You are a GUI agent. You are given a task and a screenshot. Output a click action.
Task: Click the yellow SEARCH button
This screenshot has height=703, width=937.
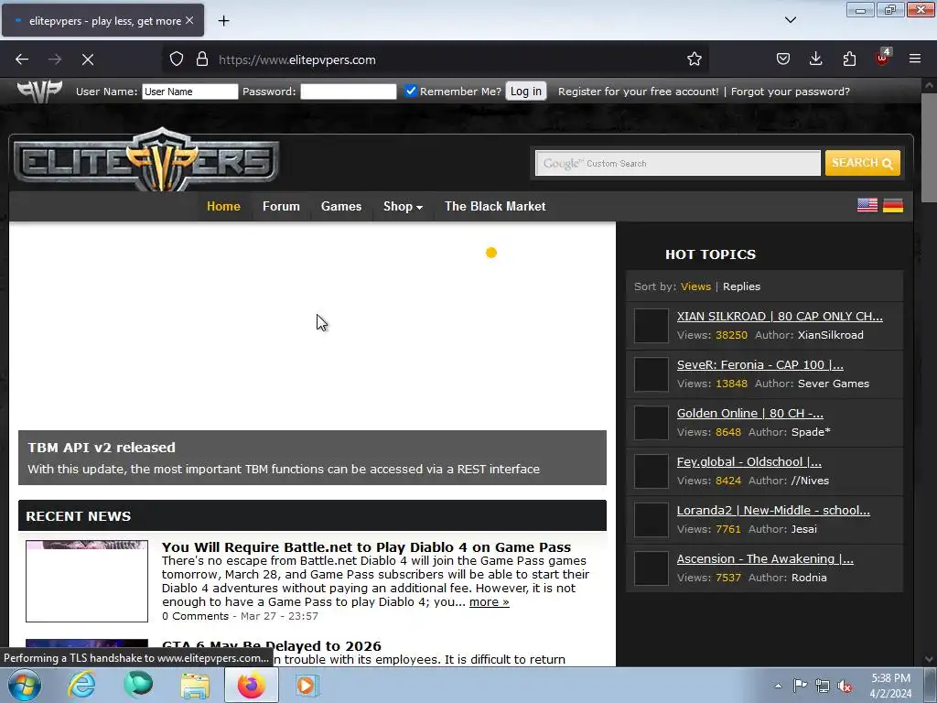pos(862,163)
